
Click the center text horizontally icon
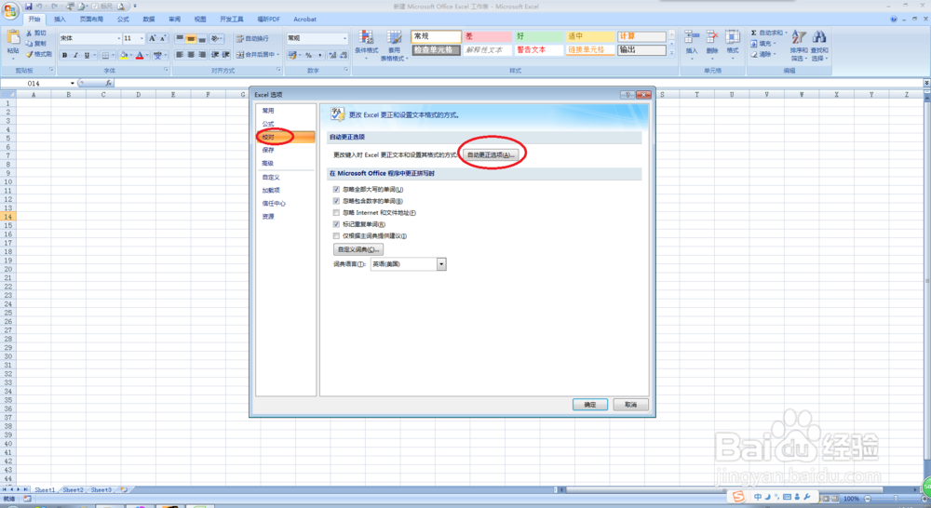[x=191, y=55]
